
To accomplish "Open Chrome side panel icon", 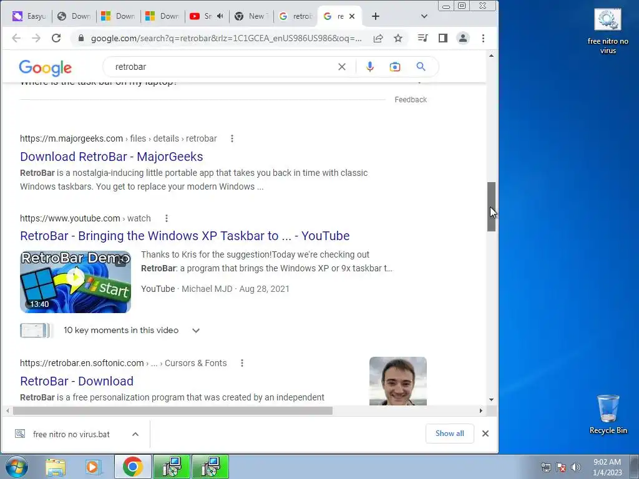I will coord(443,38).
